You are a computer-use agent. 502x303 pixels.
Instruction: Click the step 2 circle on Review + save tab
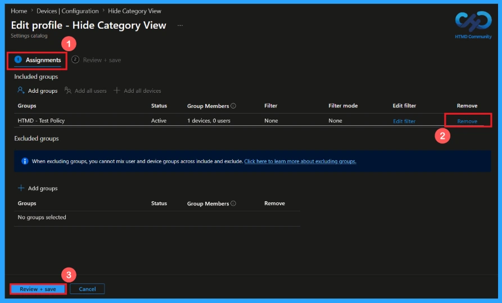(x=75, y=59)
